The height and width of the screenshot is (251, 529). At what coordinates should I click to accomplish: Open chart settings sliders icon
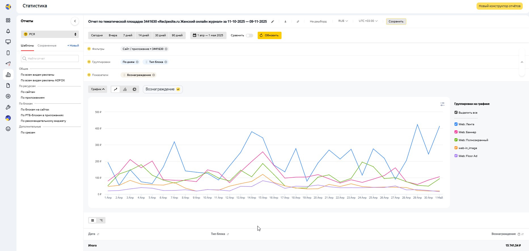coord(442,104)
